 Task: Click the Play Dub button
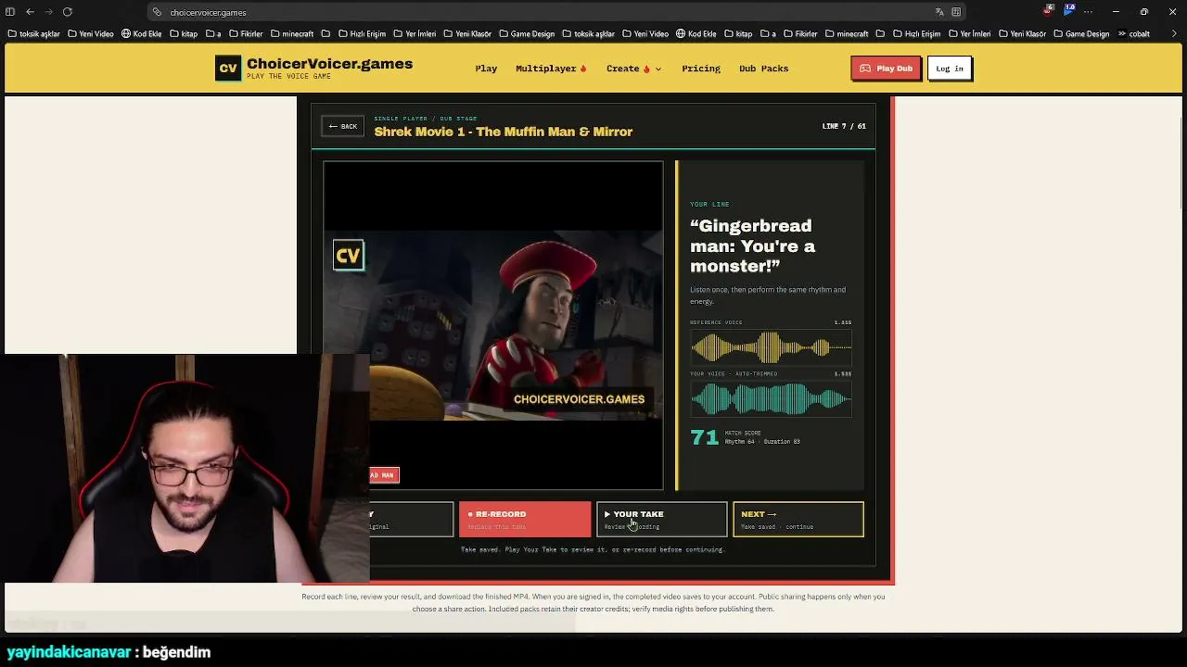(x=886, y=69)
